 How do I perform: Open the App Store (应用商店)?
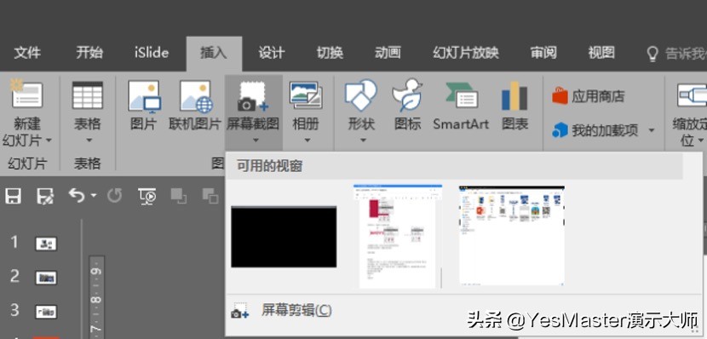pos(589,96)
